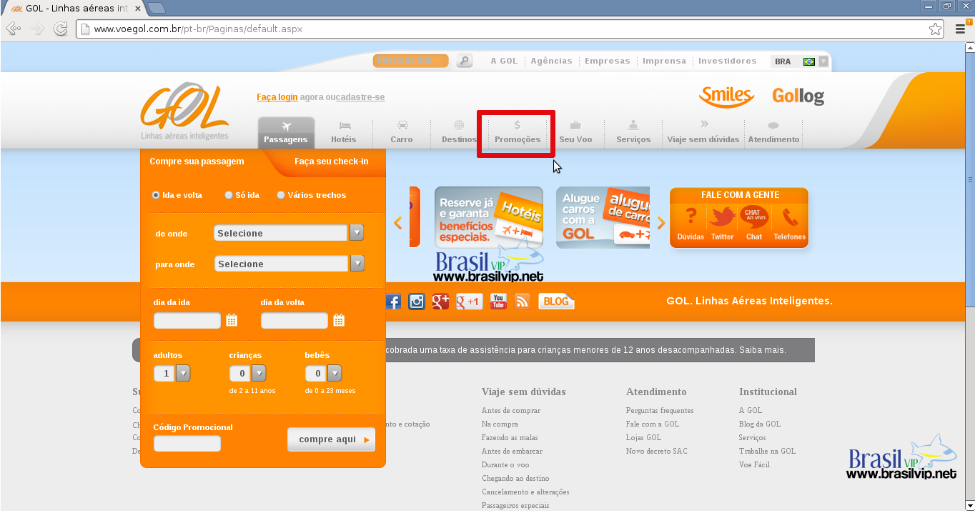Click the GOL logo

click(x=184, y=111)
